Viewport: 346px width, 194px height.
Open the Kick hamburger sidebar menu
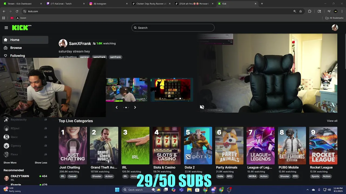point(6,27)
